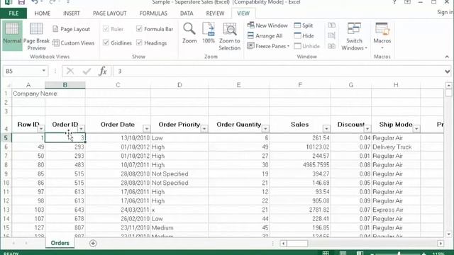
Task: Switch to FORMULAS tab
Action: pos(153,13)
